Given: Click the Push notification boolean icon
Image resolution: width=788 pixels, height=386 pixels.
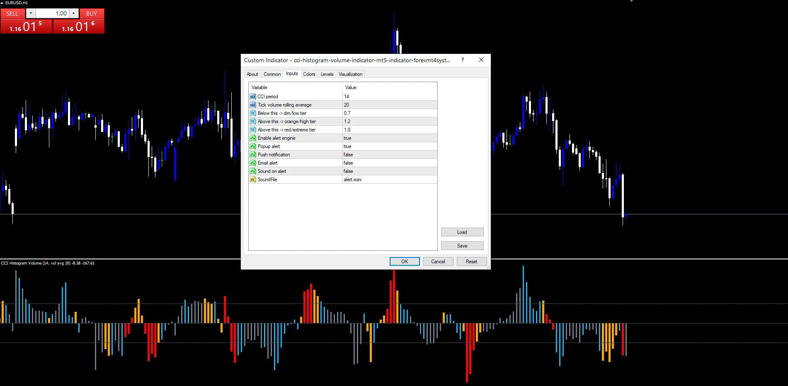Looking at the screenshot, I should [x=252, y=155].
